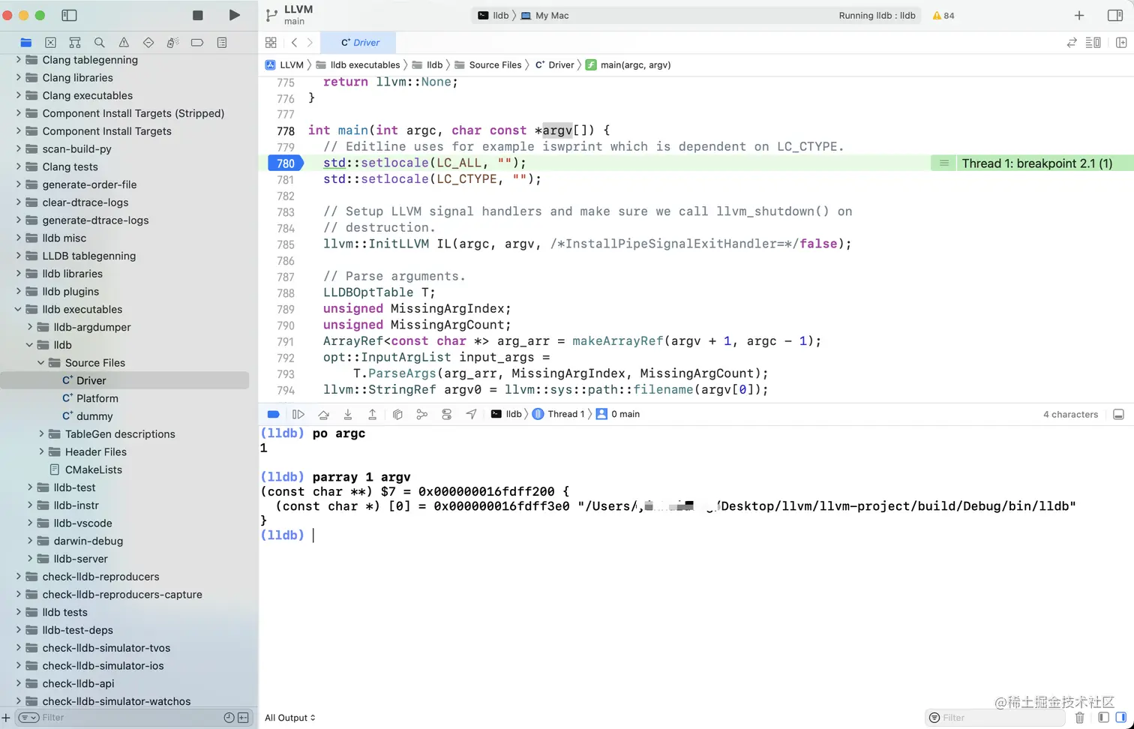Select the Driver editor tab
The width and height of the screenshot is (1134, 729).
[358, 43]
